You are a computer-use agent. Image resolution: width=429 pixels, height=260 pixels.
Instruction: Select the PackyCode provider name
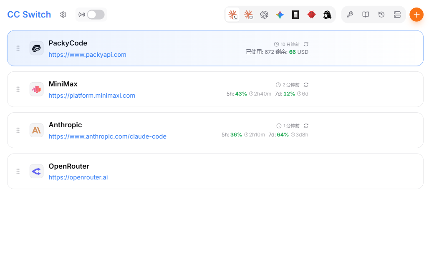point(68,43)
